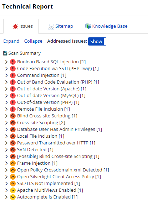Click the Collapse link
The width and height of the screenshot is (148, 201).
point(33,41)
